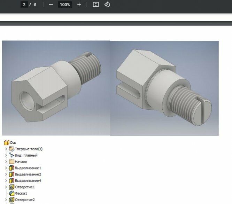Viewport: 232px width, 204px height.
Task: Select the Выдавливание1 label
Action: point(28,168)
